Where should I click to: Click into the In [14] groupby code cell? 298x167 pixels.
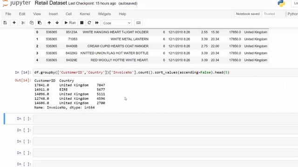(x=165, y=72)
